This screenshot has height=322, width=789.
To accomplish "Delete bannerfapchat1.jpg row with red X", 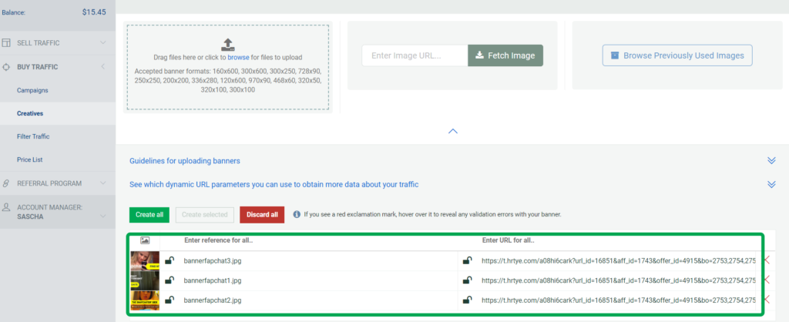I will coord(767,280).
